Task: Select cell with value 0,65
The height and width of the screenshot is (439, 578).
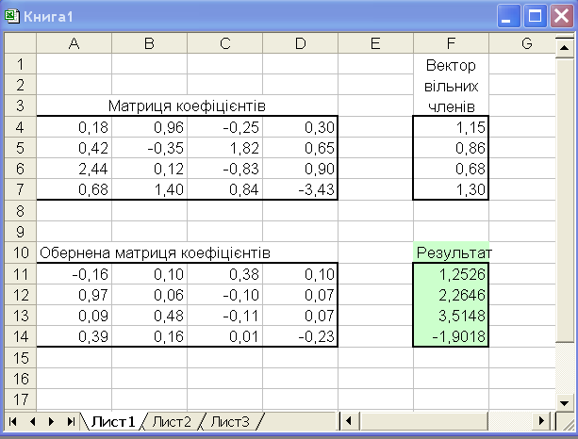Action: pyautogui.click(x=301, y=148)
